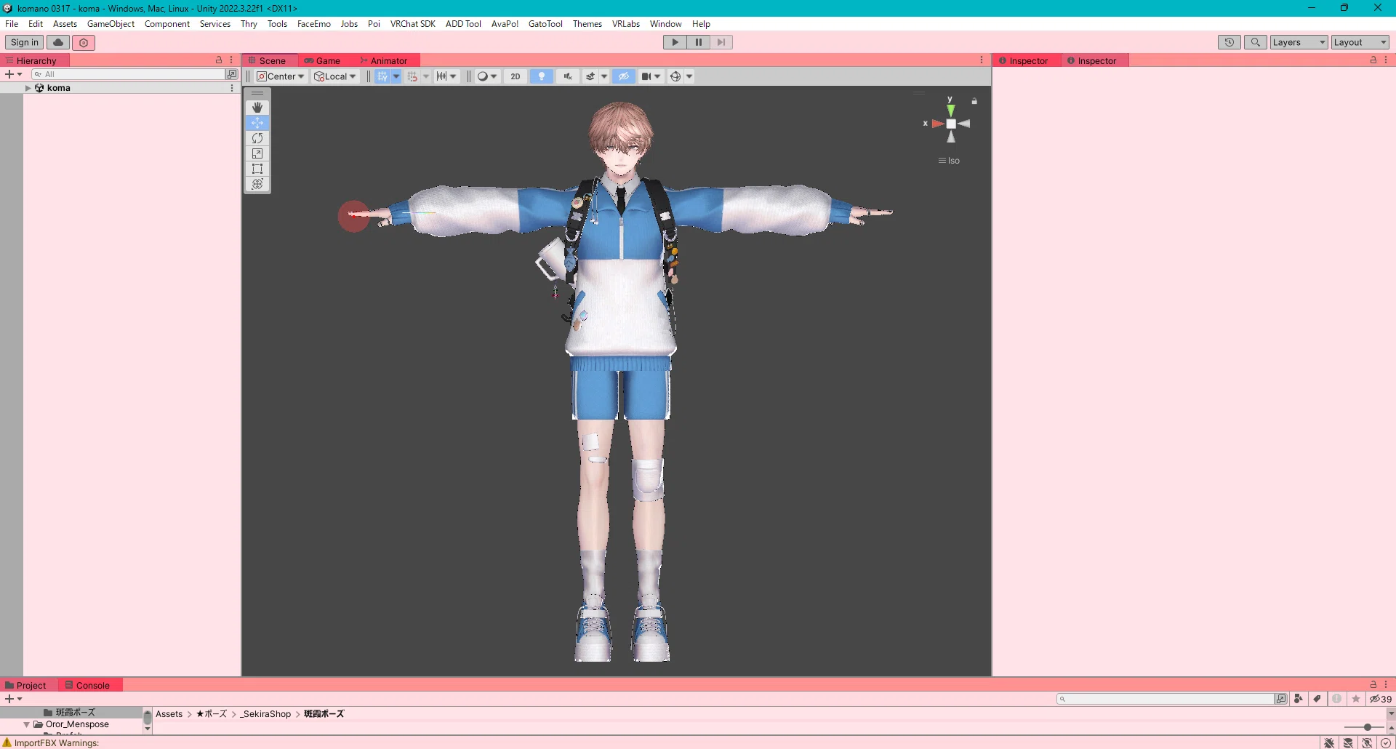
Task: Switch to the Game tab
Action: (x=322, y=60)
